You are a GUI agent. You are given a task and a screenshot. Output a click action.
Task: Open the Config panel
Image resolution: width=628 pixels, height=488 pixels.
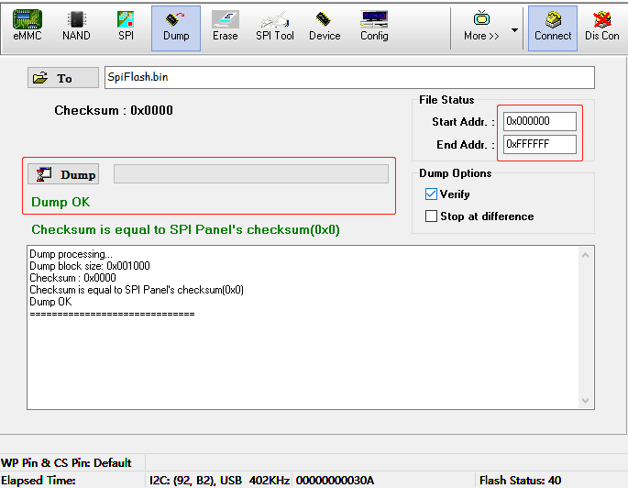pos(374,27)
